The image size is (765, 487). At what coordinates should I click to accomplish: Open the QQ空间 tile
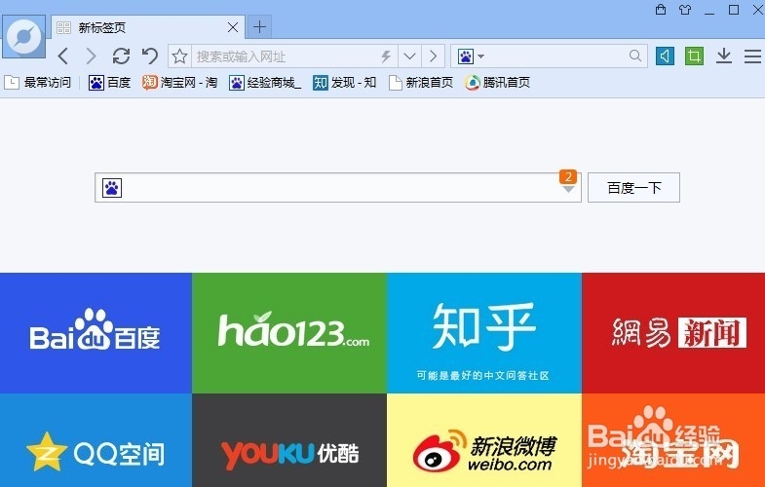point(96,440)
